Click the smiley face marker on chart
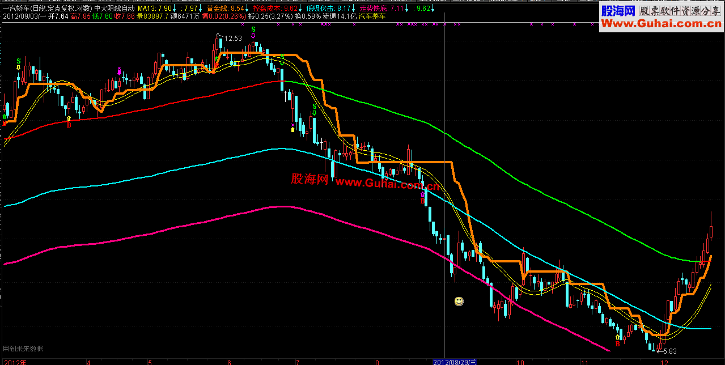The width and height of the screenshot is (725, 365). (459, 301)
